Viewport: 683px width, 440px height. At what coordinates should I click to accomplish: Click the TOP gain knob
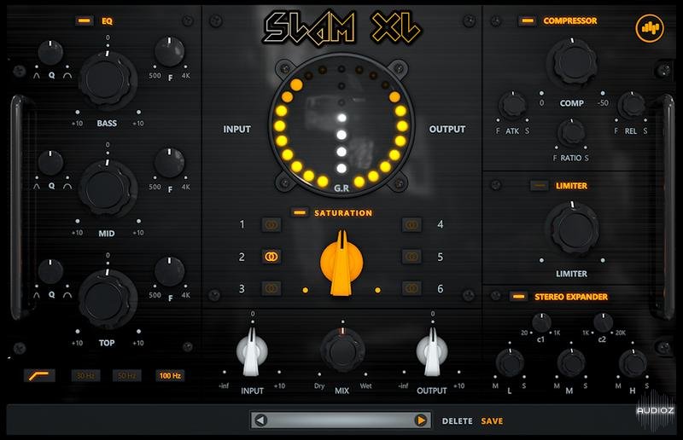click(x=108, y=298)
